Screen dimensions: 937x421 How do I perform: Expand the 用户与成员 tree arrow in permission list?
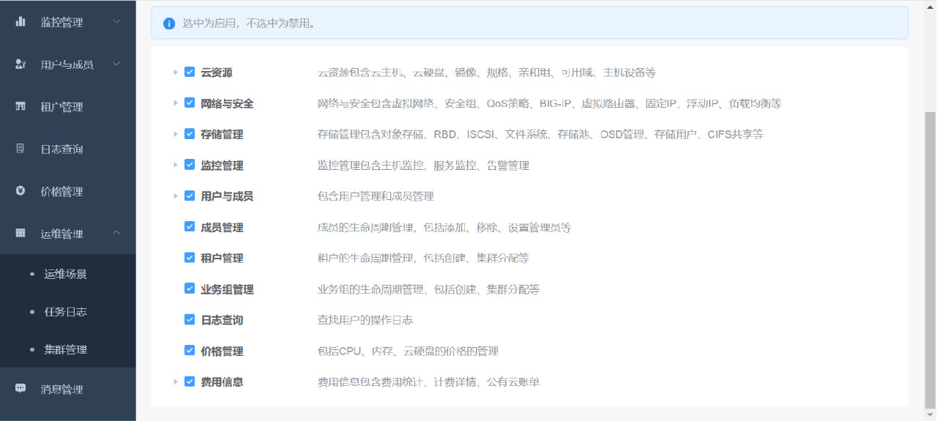[176, 195]
